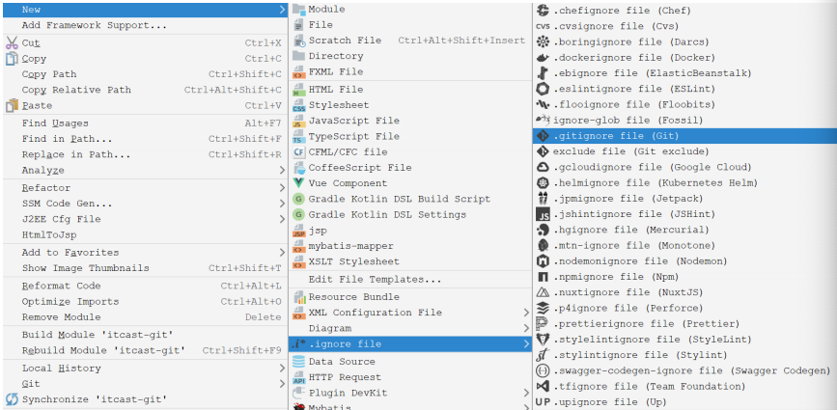Expand the Add to Favorites submenu arrow

coord(282,253)
